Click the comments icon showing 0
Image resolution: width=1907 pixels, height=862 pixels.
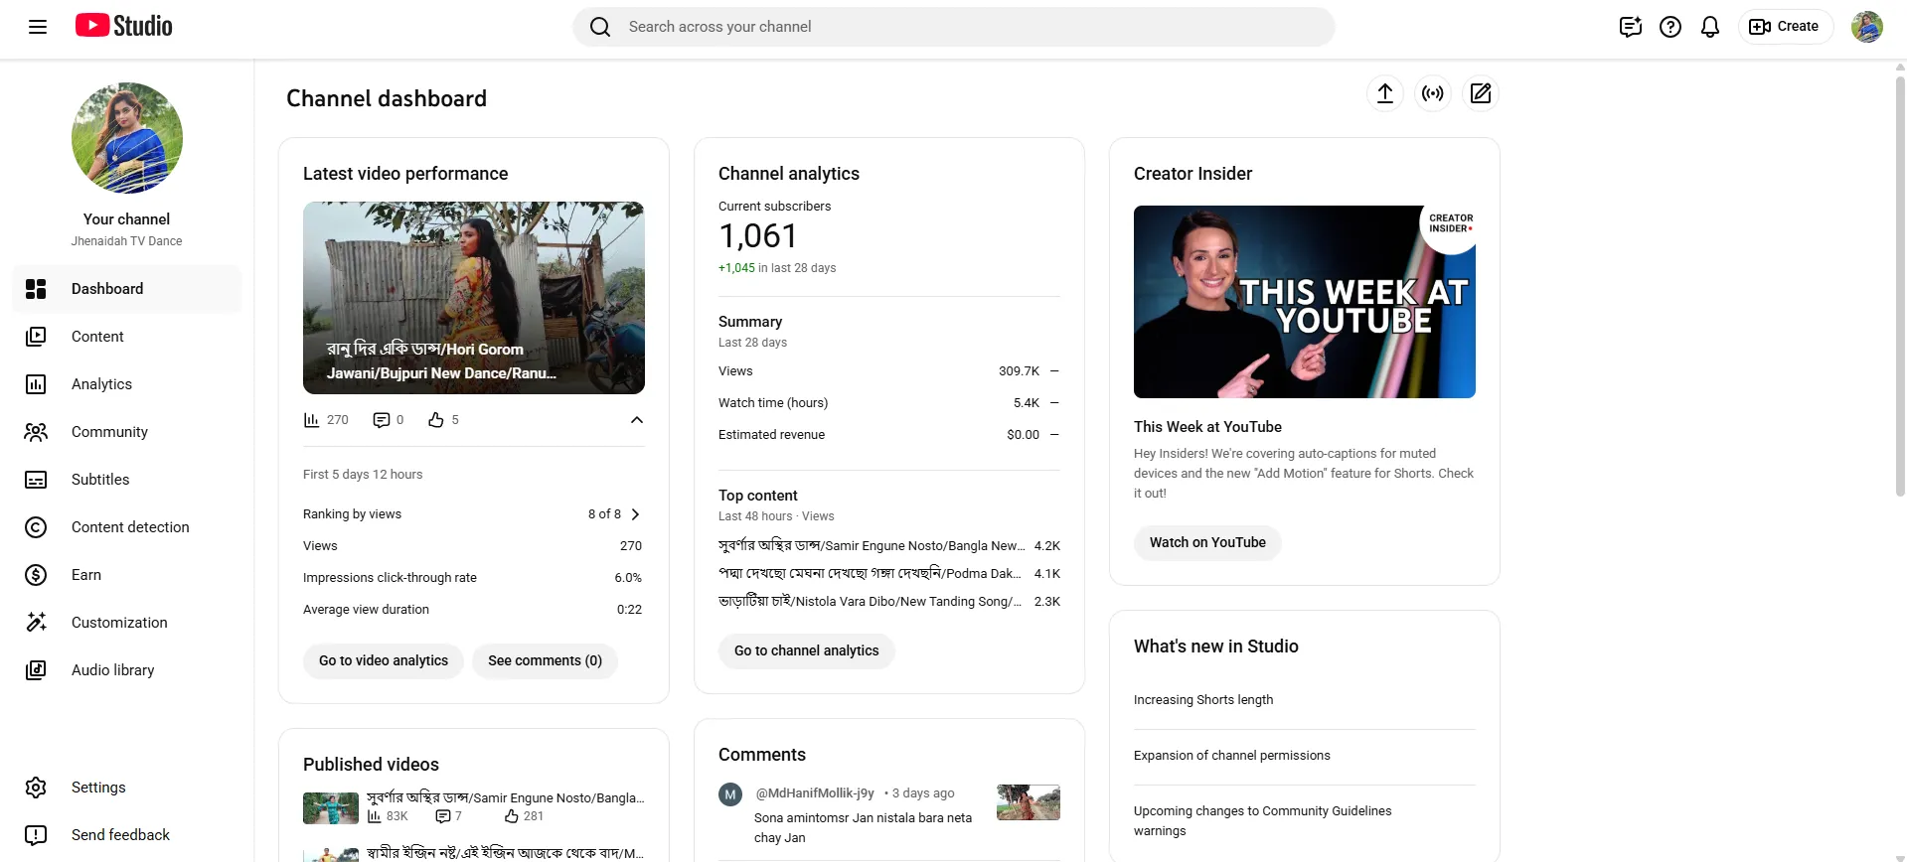[381, 420]
